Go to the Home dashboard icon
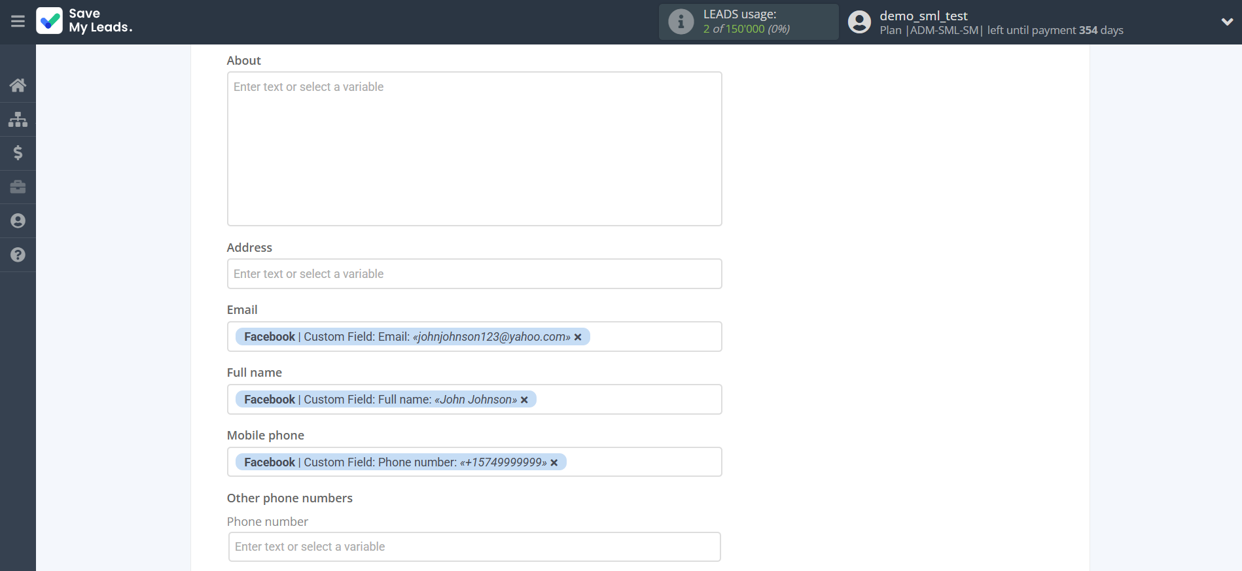Viewport: 1242px width, 571px height. click(x=18, y=85)
